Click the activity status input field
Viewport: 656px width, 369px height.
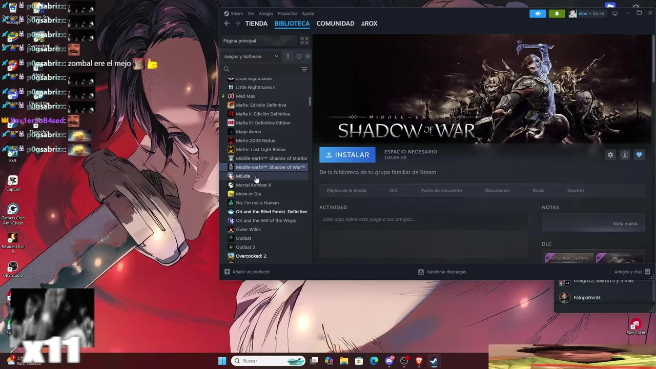[x=423, y=219]
